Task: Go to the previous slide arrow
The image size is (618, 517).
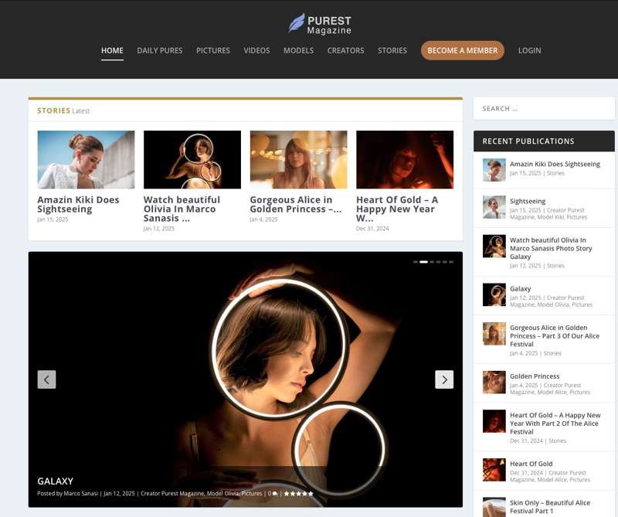Action: [x=46, y=379]
